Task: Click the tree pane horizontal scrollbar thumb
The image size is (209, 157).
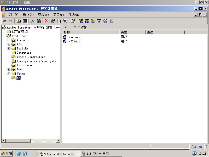Action: (x=18, y=141)
